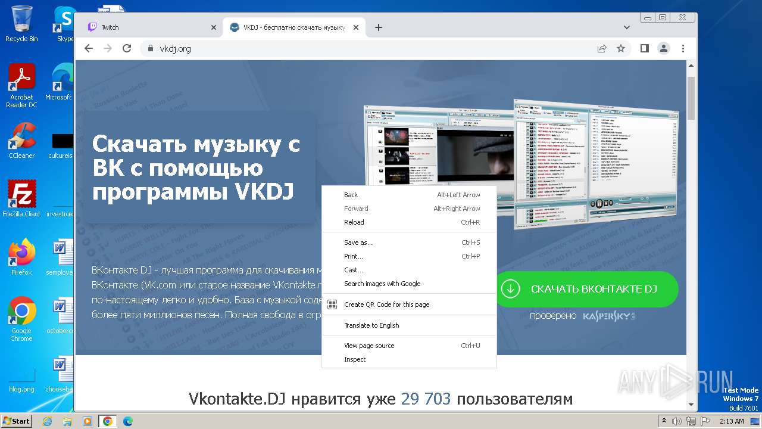The height and width of the screenshot is (429, 762).
Task: Show hidden tray icons arrow
Action: click(664, 421)
